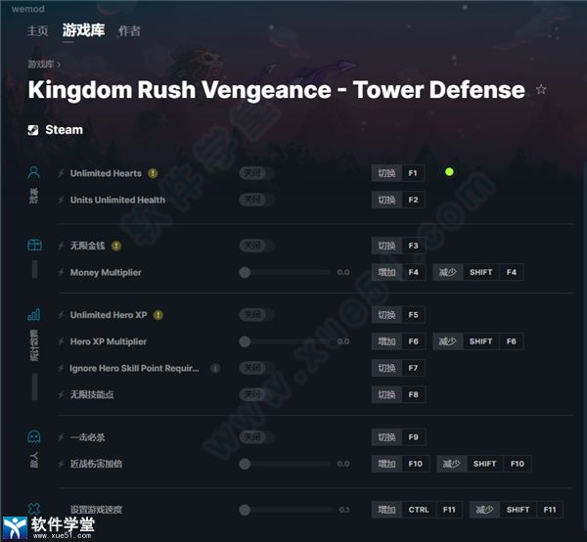Click warning icon beside Unlimited Hearts

point(153,173)
